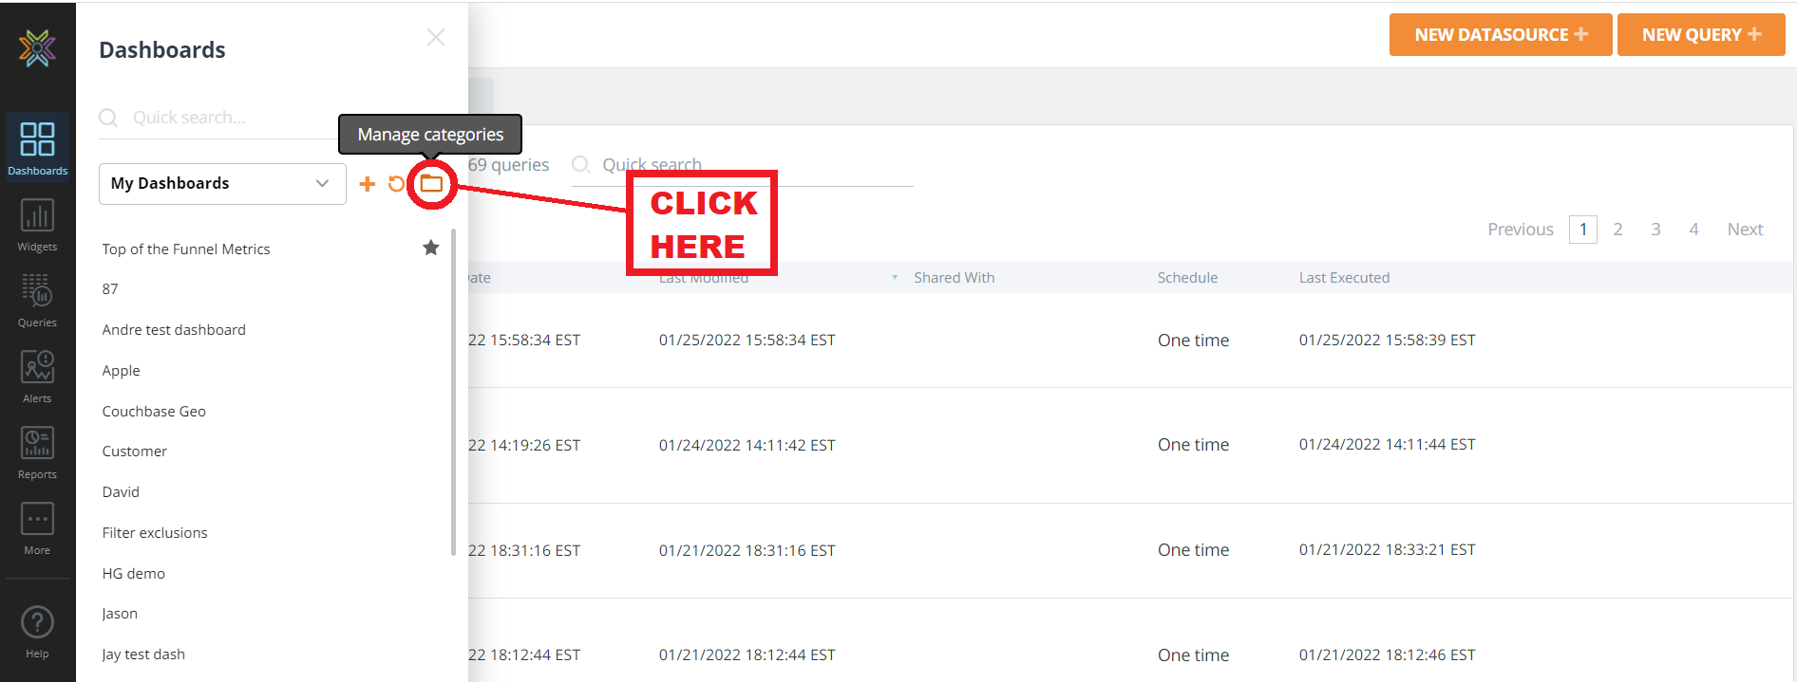Image resolution: width=1797 pixels, height=682 pixels.
Task: Toggle favorite star for Top of the Funnel Metrics
Action: tap(430, 248)
